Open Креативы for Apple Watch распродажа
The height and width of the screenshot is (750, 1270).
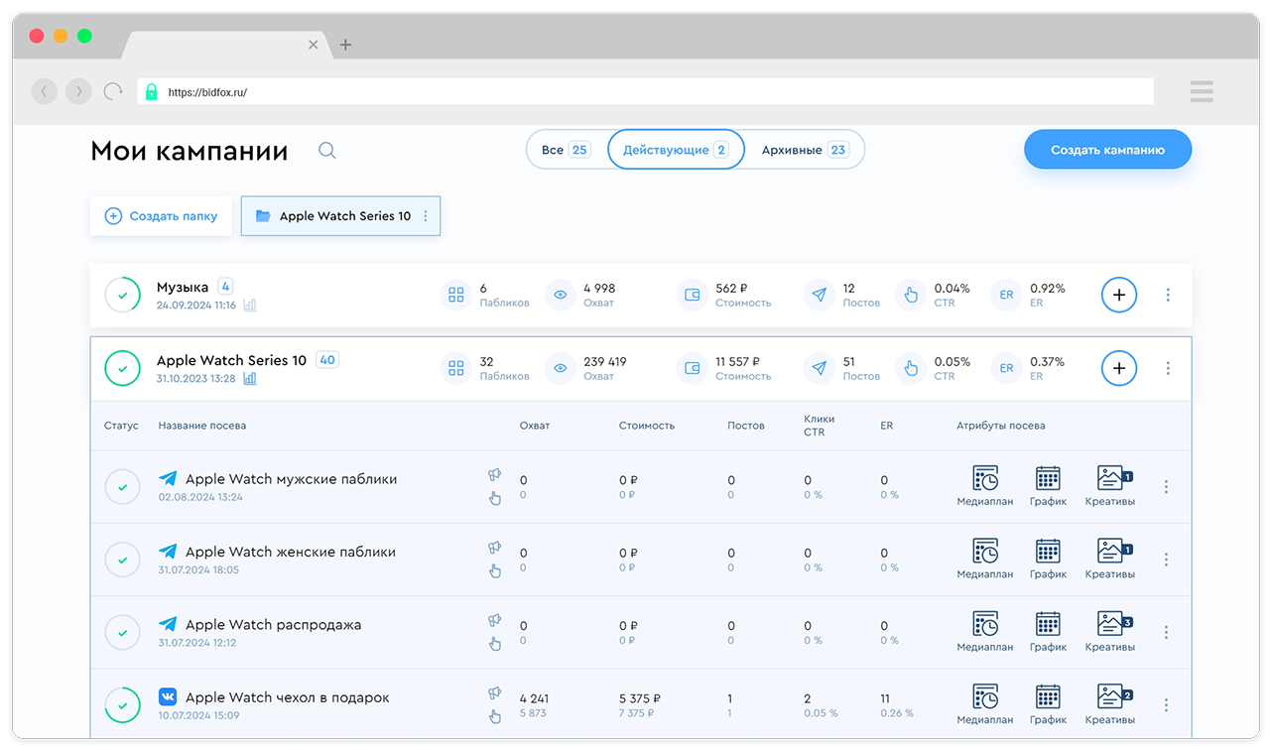coord(1109,631)
